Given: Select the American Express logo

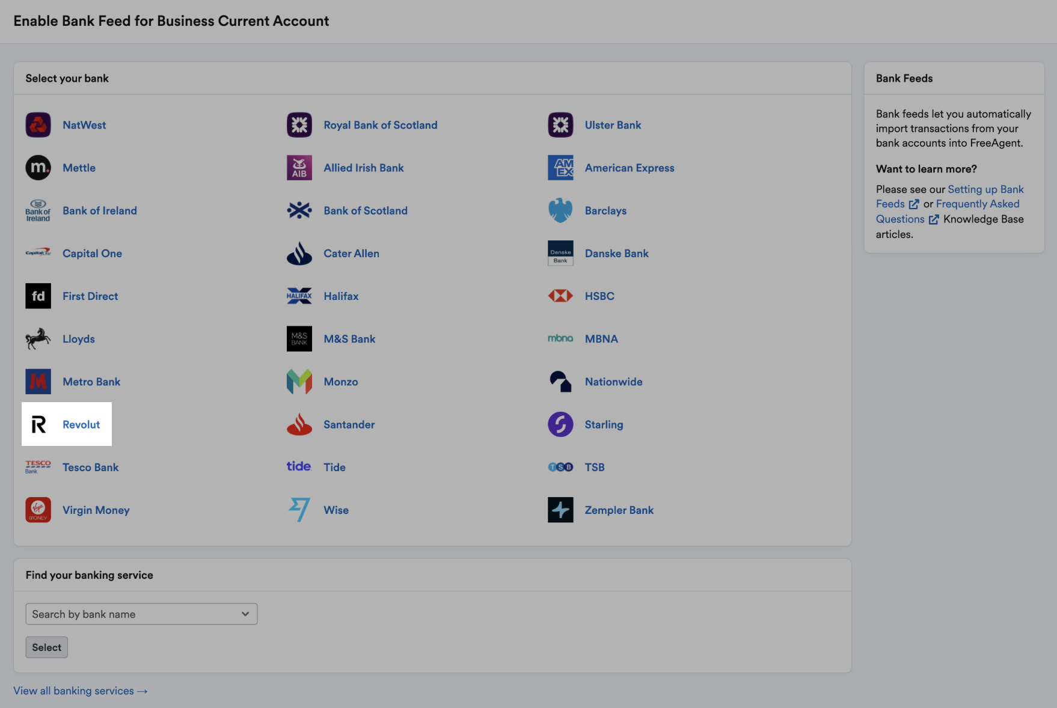Looking at the screenshot, I should (x=560, y=168).
